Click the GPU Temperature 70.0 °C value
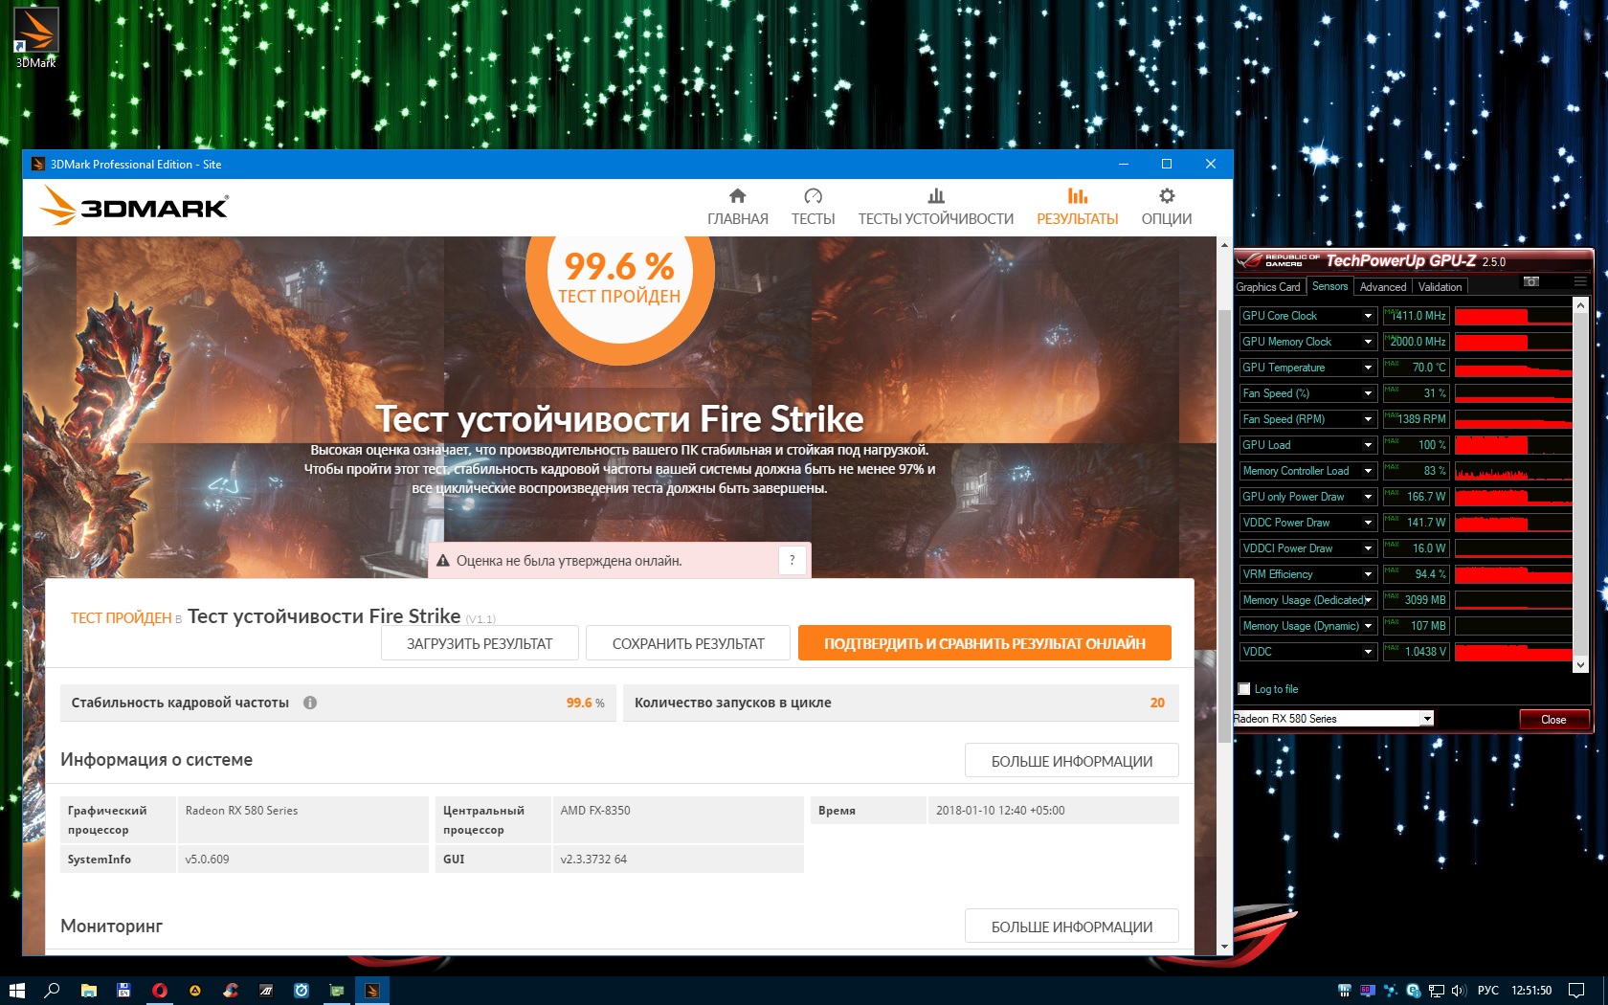 pyautogui.click(x=1416, y=368)
